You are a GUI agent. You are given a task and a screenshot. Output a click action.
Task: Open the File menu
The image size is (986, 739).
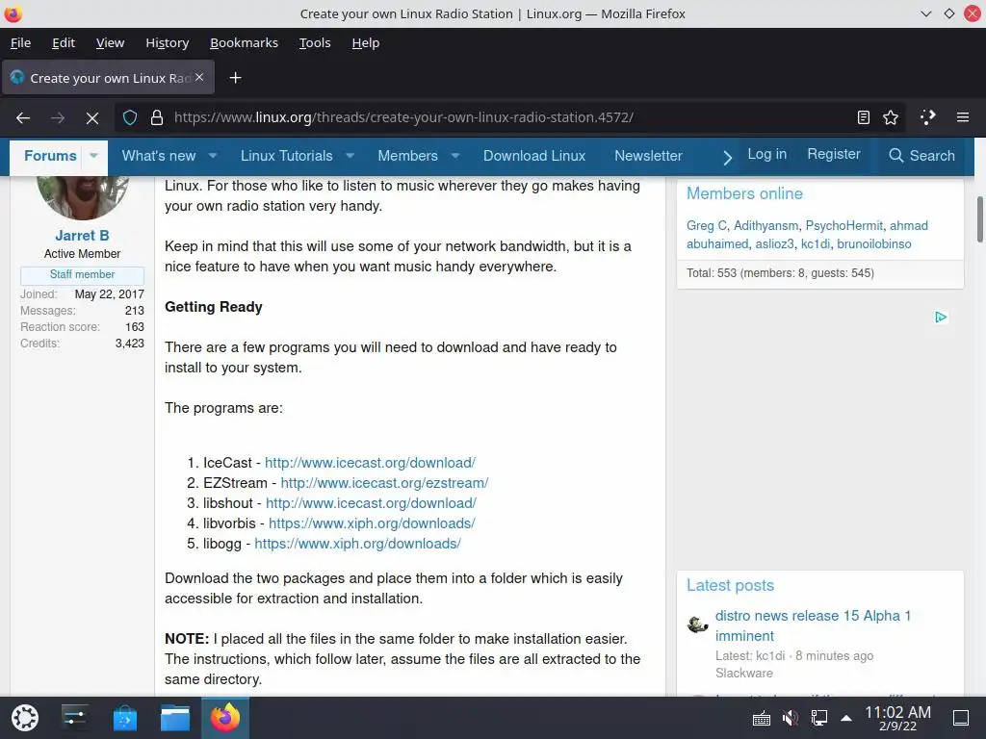(x=21, y=42)
